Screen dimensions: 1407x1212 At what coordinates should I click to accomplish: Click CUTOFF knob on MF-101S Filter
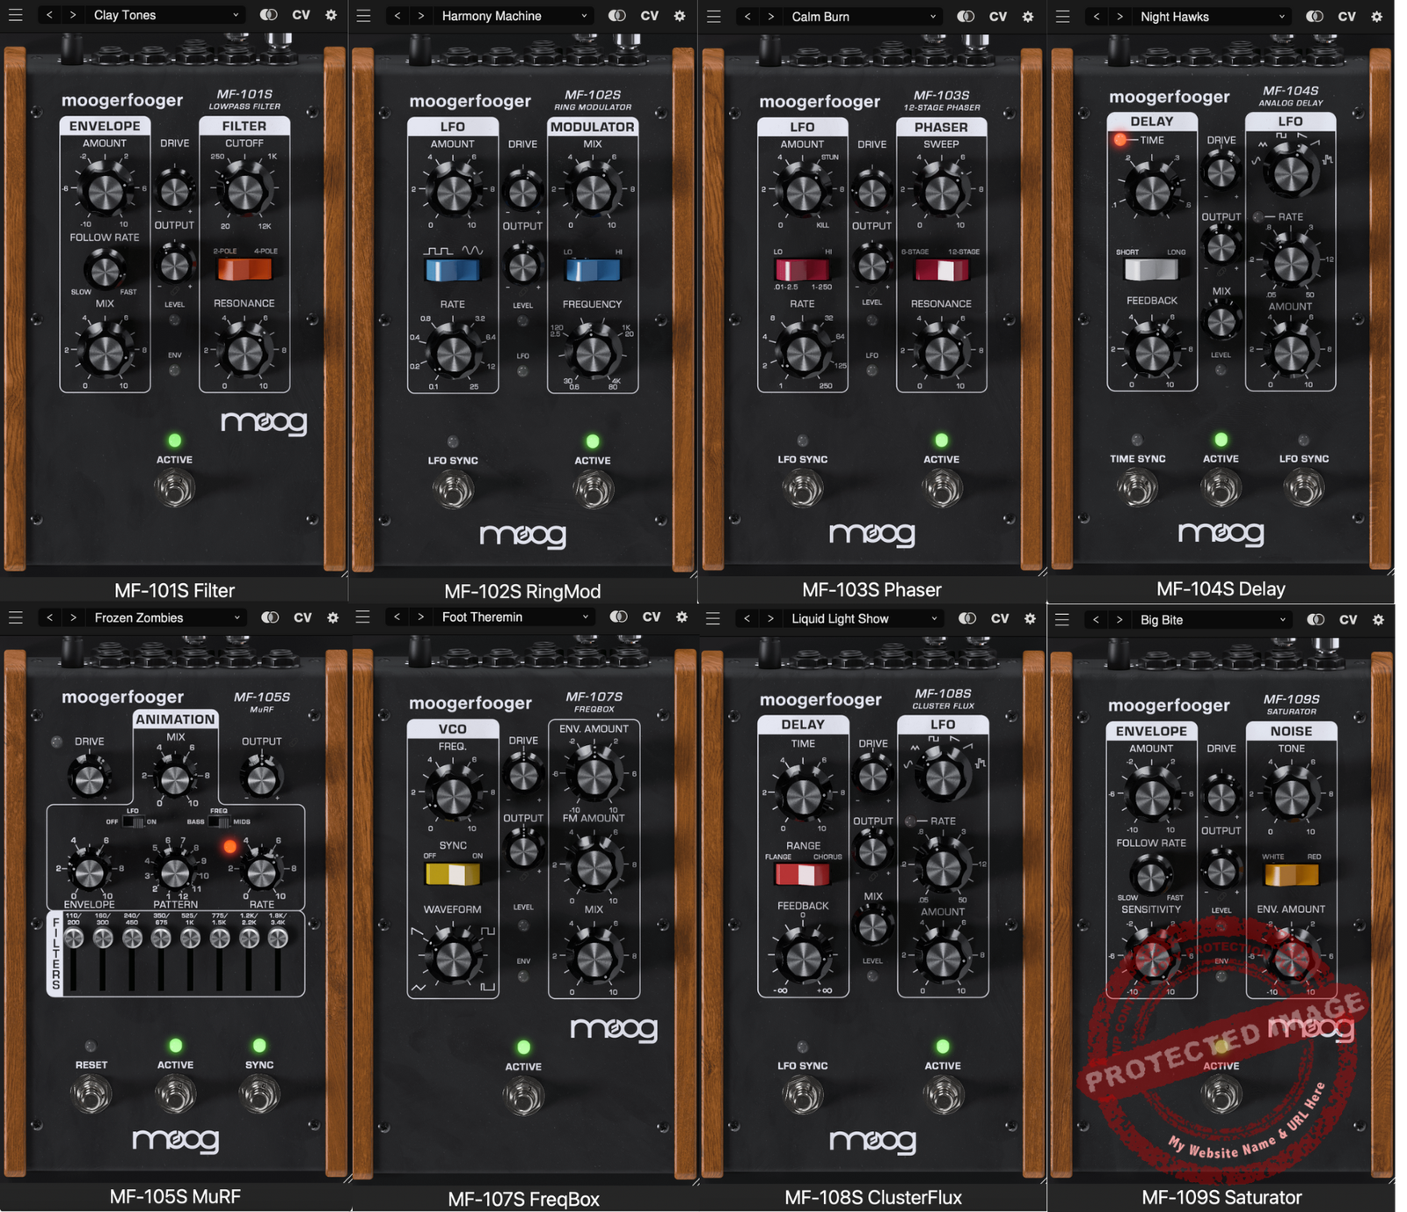pos(244,191)
